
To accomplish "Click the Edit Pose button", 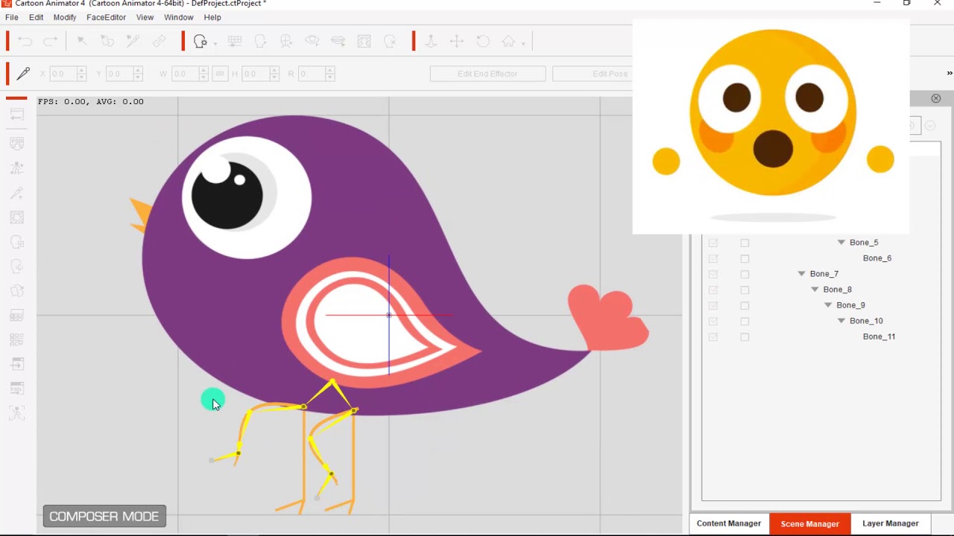I will (x=593, y=74).
